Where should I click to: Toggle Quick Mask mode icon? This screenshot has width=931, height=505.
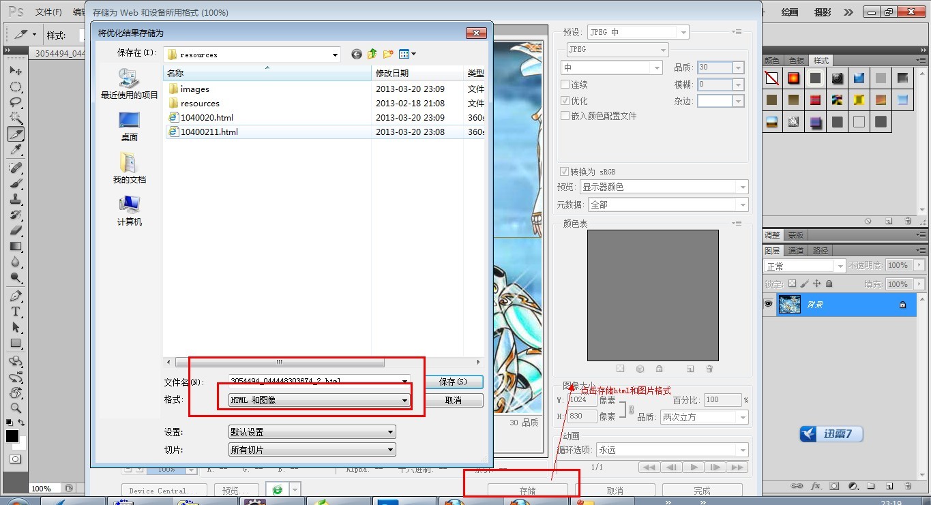click(x=16, y=459)
